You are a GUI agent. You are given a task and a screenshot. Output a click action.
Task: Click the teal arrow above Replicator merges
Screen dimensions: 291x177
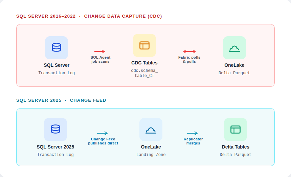tap(193, 133)
